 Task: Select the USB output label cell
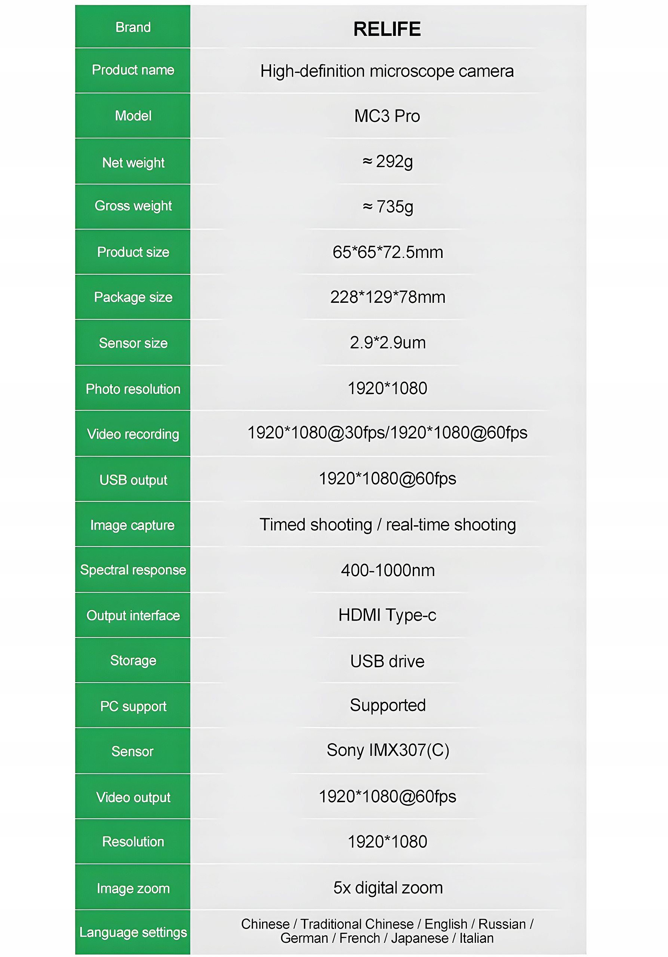coord(133,480)
